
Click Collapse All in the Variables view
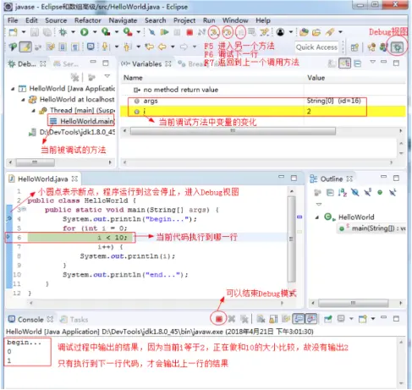357,63
